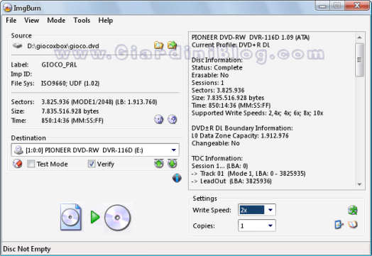Viewport: 372px width, 256px height.
Task: Click the disc info panel scrollbar thumb
Action: point(359,60)
